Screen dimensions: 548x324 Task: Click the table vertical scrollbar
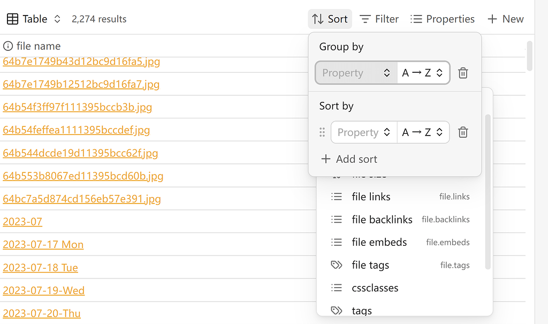530,56
